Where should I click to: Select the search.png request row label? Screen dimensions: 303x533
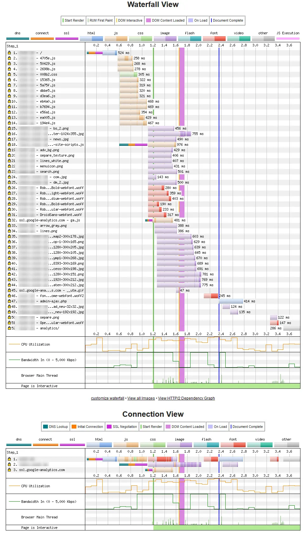pos(49,172)
